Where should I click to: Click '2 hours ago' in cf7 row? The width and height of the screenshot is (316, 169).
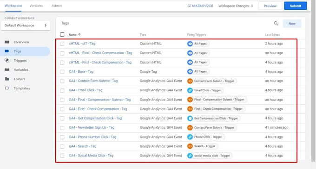274,44
